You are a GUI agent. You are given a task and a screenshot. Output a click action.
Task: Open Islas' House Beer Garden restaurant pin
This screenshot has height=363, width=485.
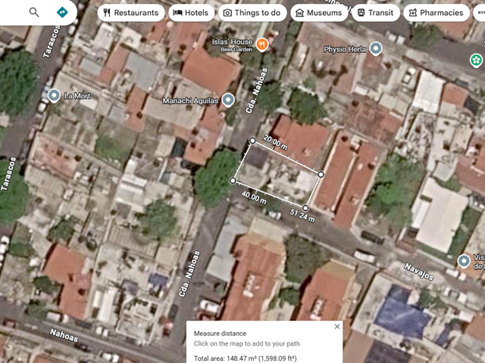(261, 45)
